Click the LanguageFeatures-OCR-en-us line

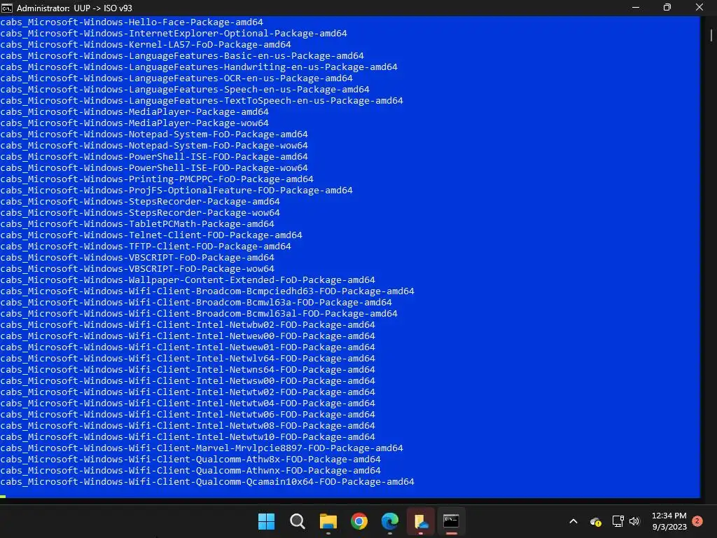176,78
